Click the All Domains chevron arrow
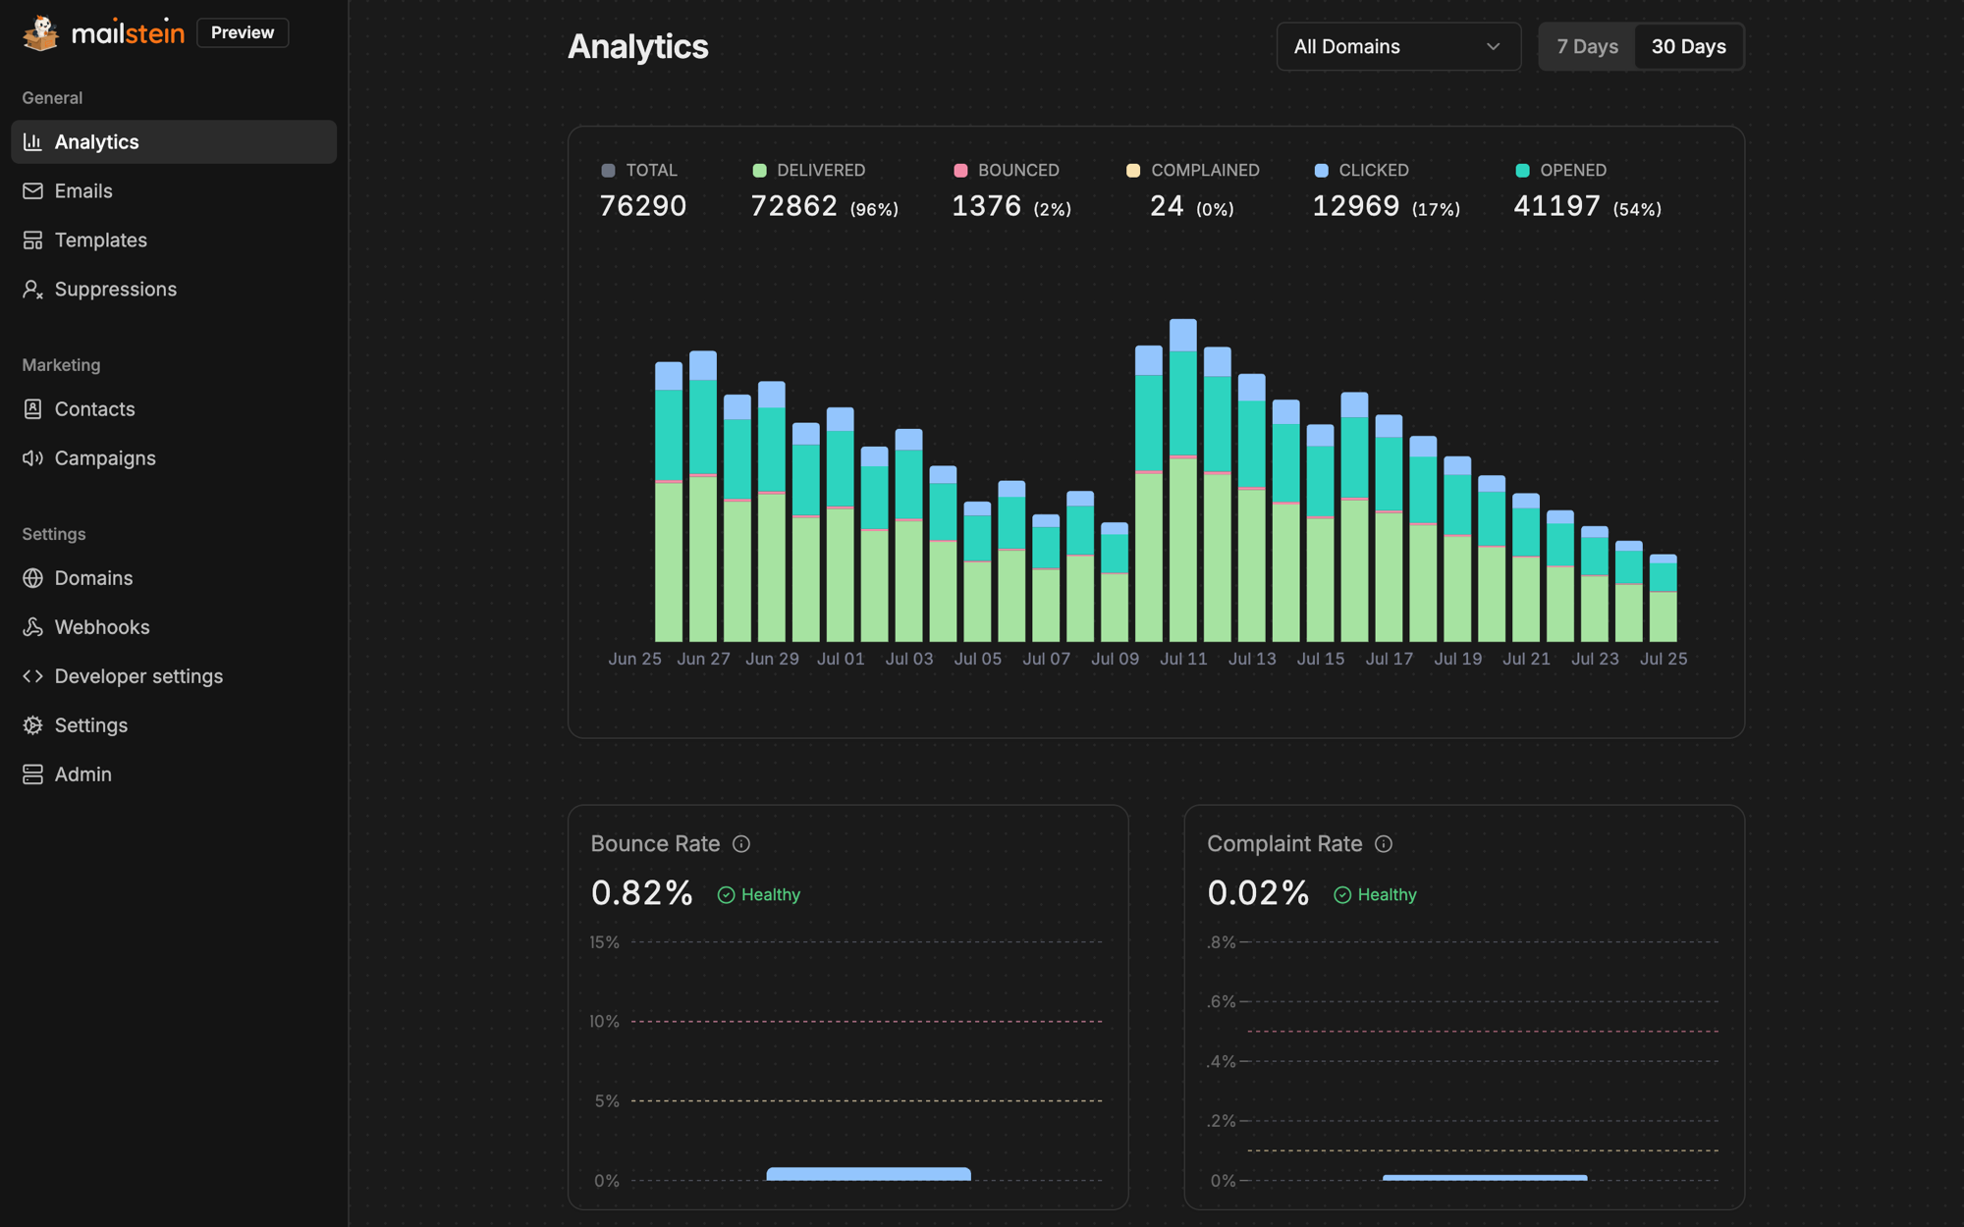Viewport: 1964px width, 1227px height. click(1493, 46)
